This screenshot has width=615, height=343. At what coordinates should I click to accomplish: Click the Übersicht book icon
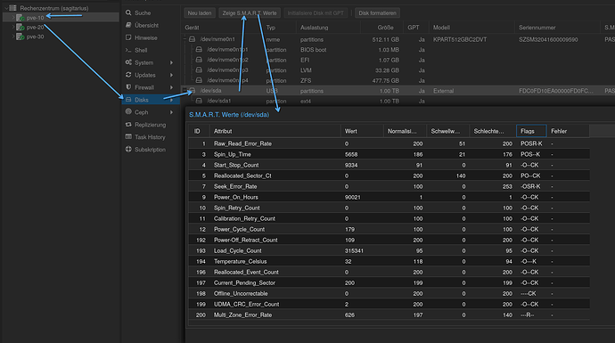pos(128,25)
